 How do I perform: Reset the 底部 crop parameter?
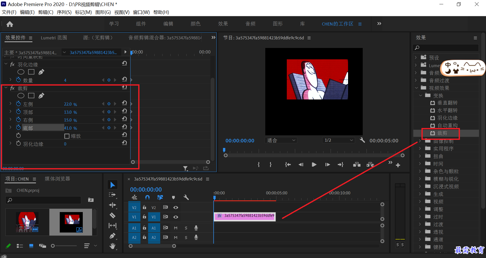point(124,127)
